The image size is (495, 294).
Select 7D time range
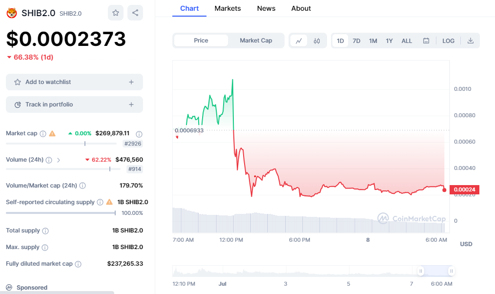point(356,41)
